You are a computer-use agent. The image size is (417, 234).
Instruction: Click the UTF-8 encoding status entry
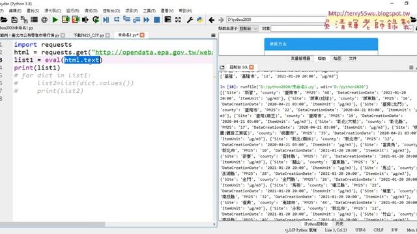pos(360,230)
